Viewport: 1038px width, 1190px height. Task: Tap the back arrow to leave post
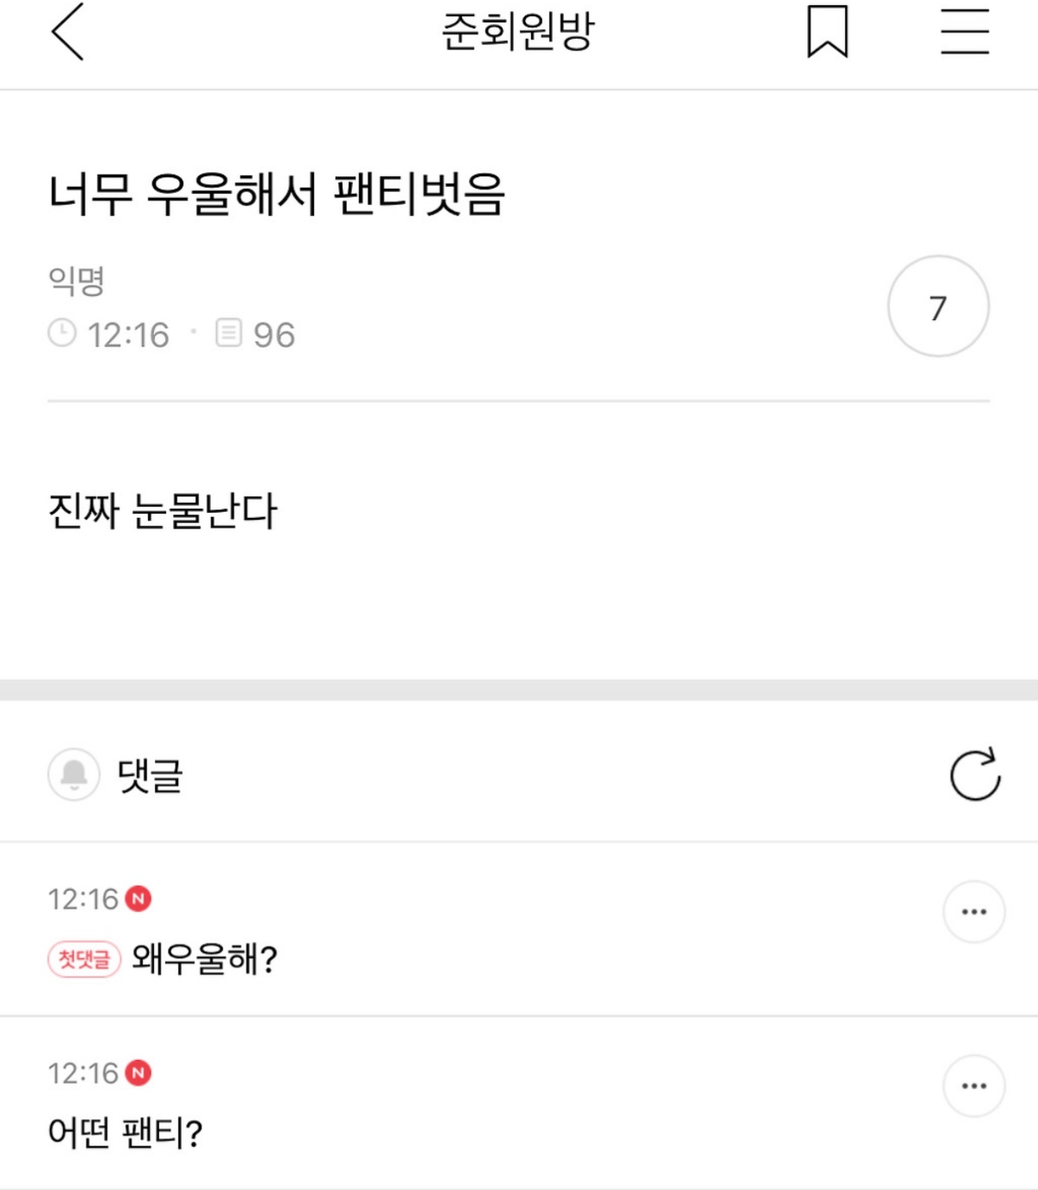pyautogui.click(x=67, y=32)
